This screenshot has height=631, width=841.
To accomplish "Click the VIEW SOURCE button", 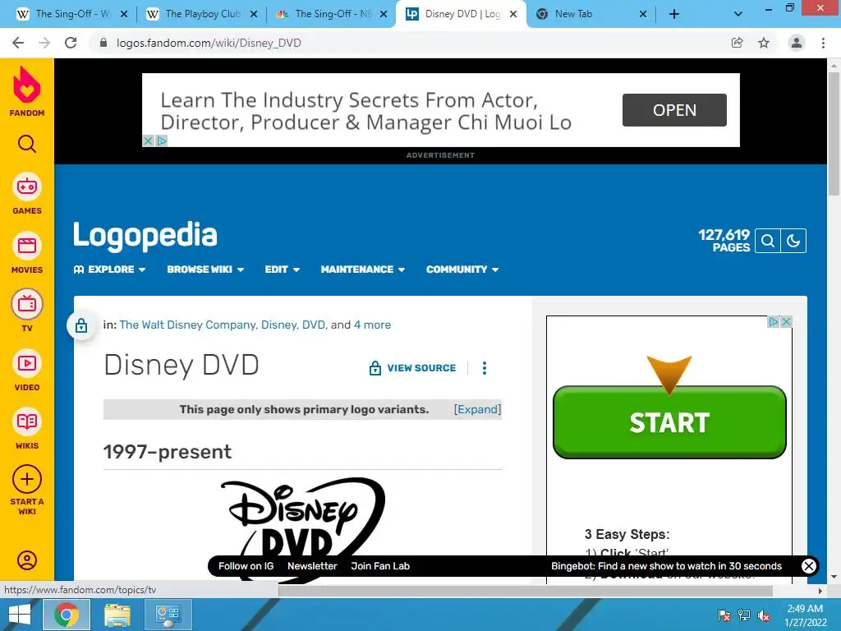I will 412,368.
